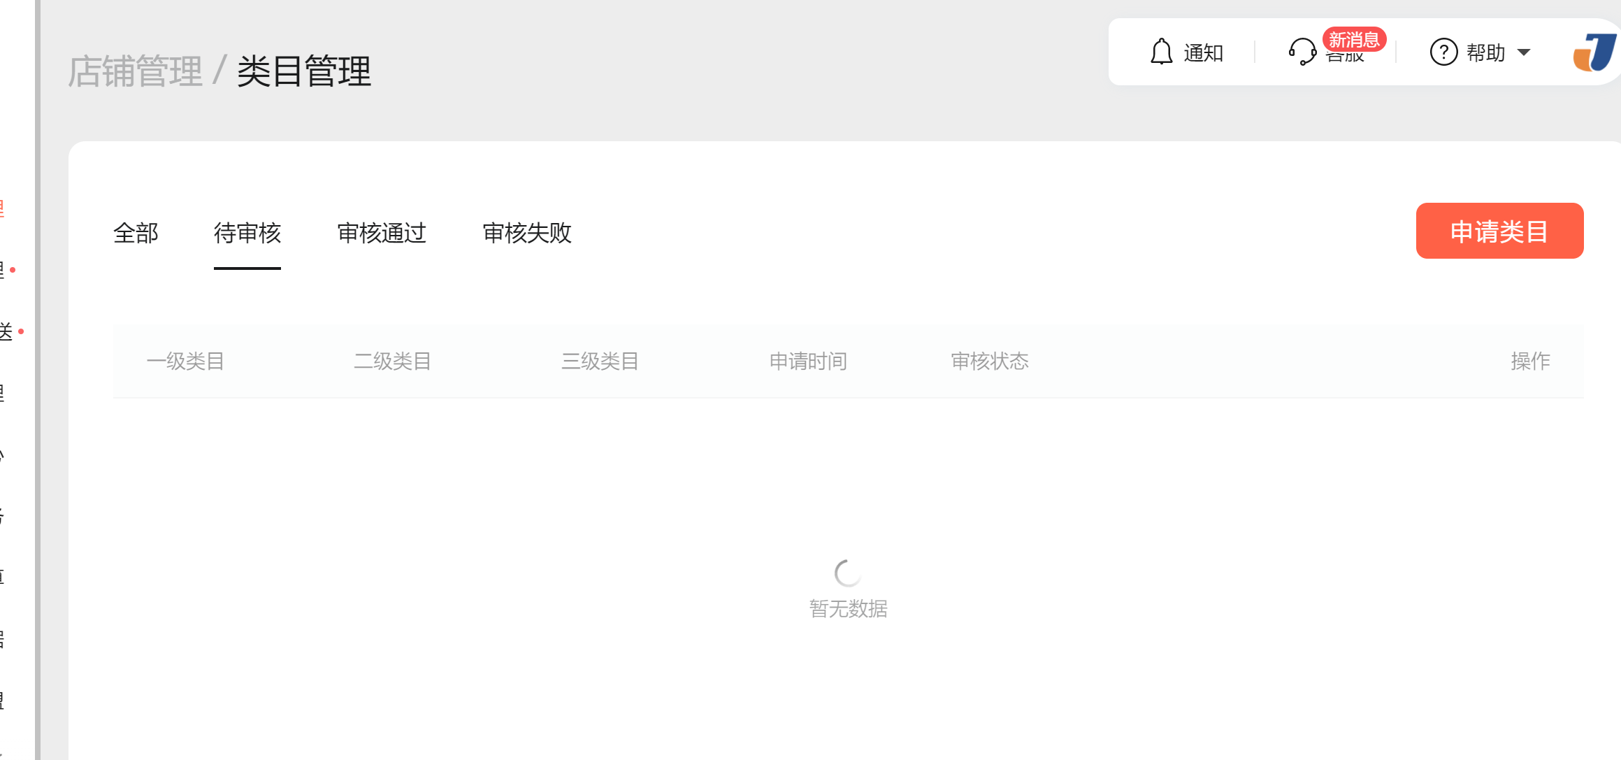Click the 新消息 red badge

coord(1354,39)
